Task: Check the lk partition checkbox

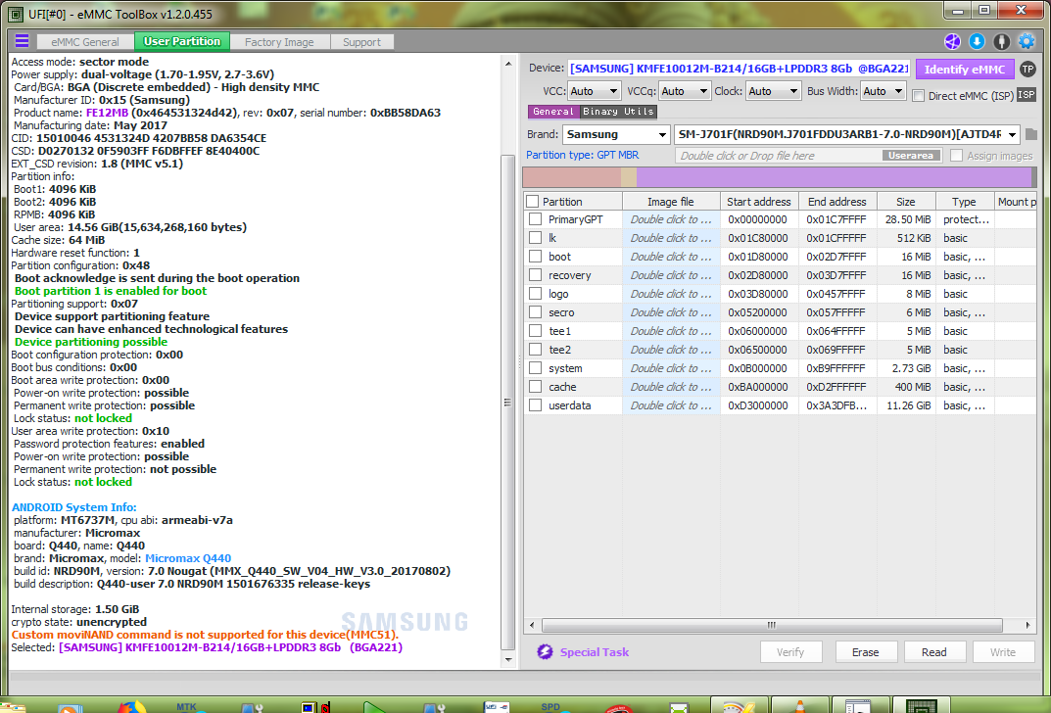Action: (535, 238)
